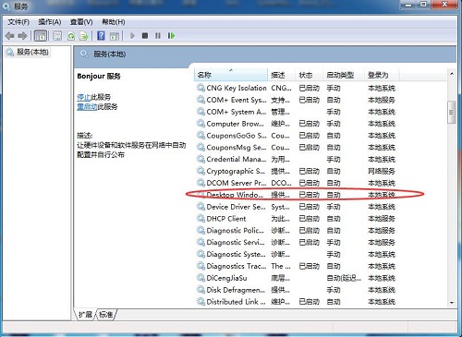Select the CouponsMsg Se... service

click(296, 148)
